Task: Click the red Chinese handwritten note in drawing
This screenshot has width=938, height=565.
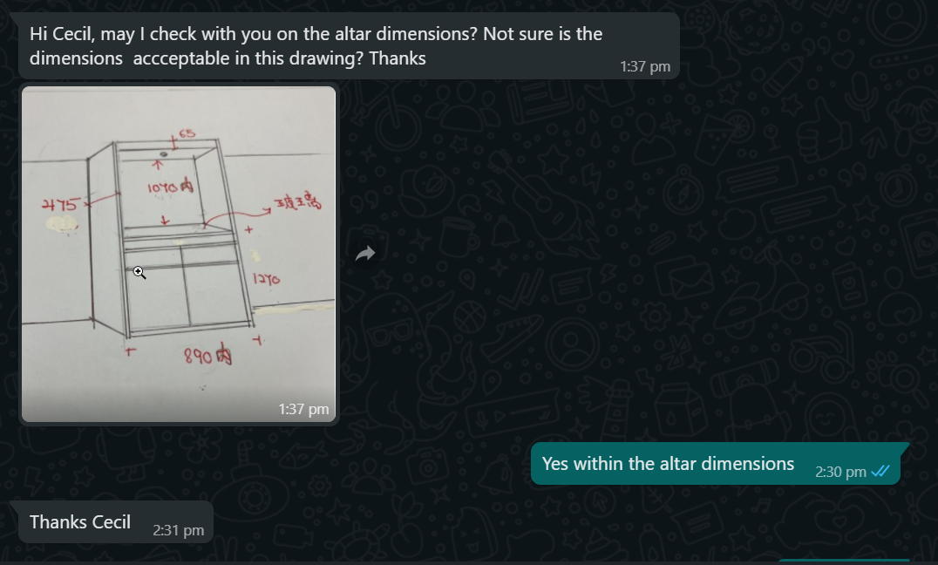Action: click(296, 204)
